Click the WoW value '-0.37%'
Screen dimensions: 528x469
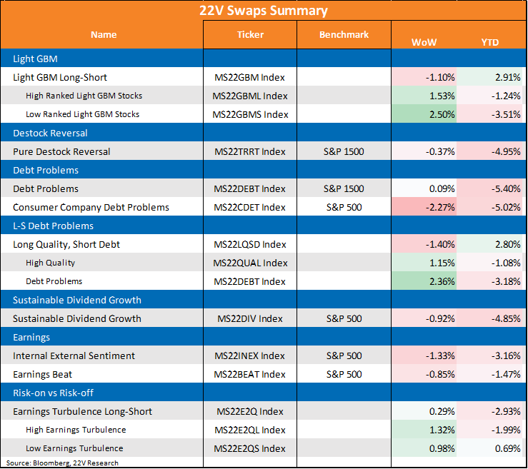point(440,152)
